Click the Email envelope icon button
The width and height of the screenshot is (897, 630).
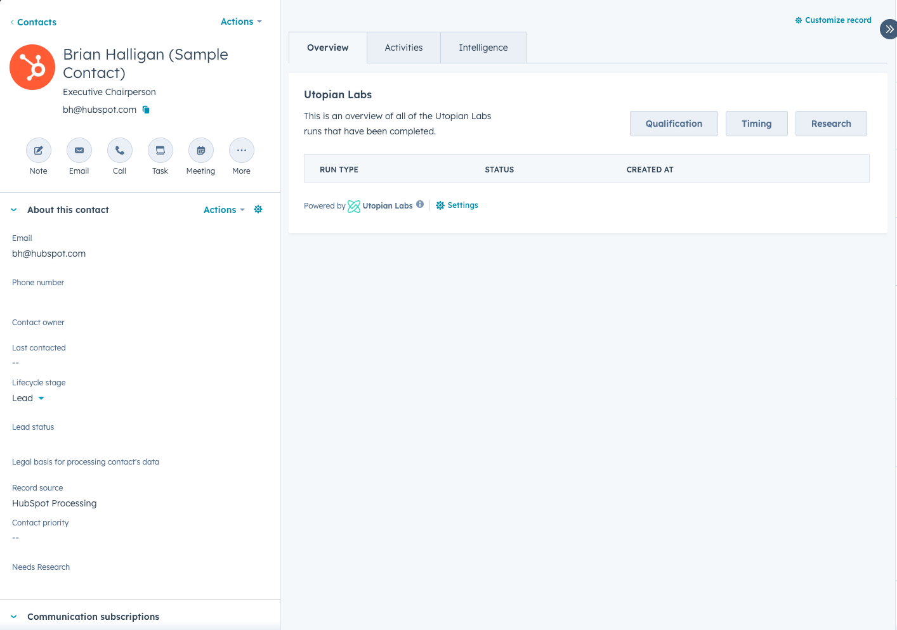tap(79, 150)
